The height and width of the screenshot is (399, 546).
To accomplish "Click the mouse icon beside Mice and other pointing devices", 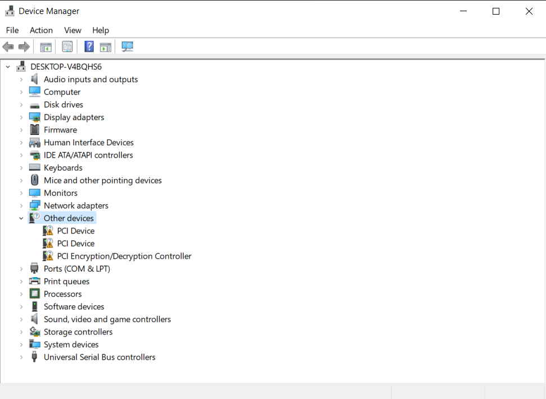I will point(34,180).
